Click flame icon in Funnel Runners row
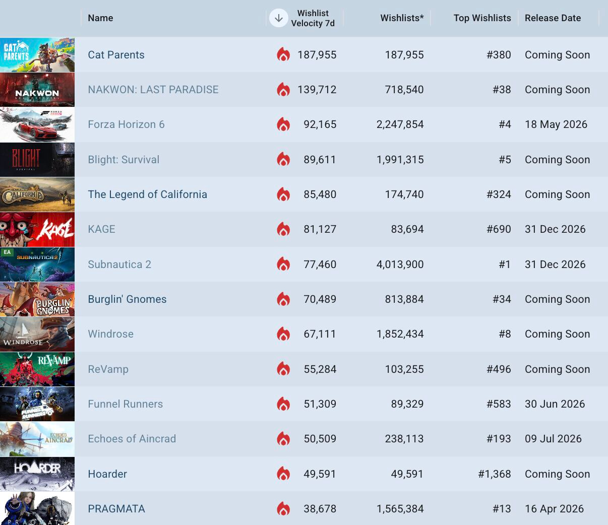 [283, 404]
